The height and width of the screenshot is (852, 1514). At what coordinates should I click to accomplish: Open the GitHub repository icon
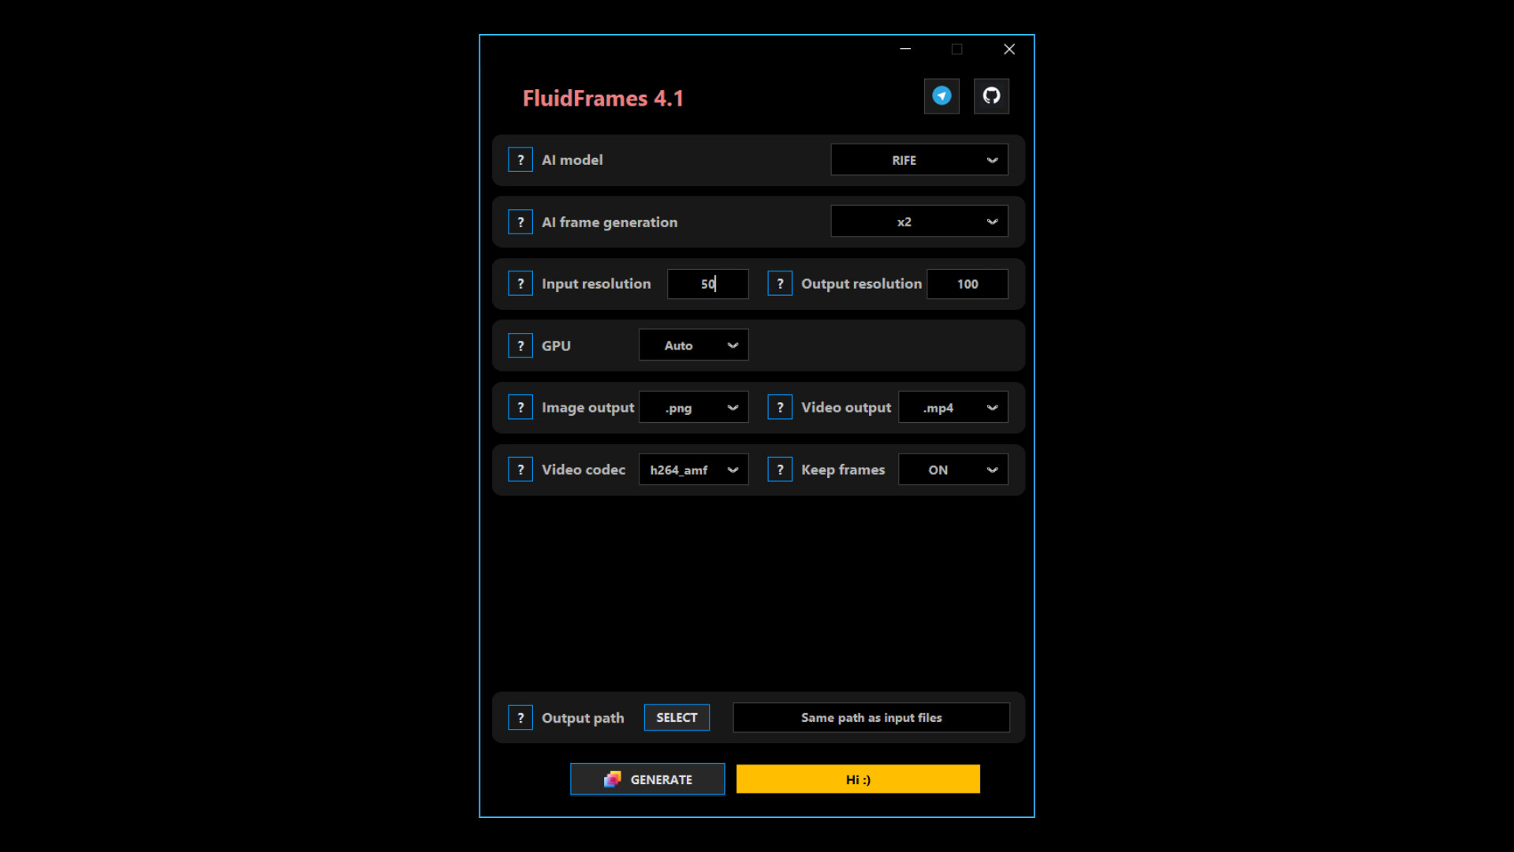(x=991, y=96)
